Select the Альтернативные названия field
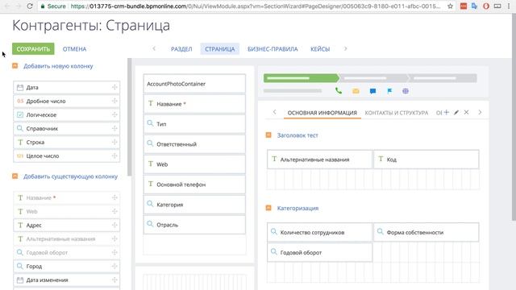Screen dimensions: 516x290 319,159
